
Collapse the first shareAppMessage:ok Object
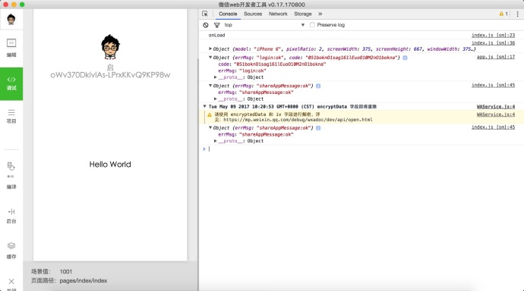click(x=210, y=86)
